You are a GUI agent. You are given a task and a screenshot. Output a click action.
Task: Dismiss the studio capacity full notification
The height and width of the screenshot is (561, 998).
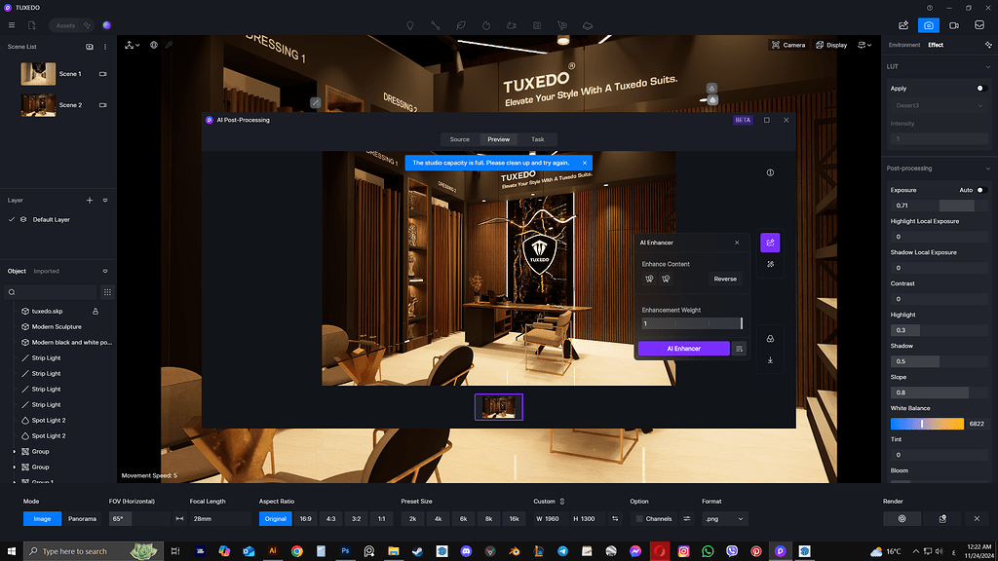tap(585, 163)
